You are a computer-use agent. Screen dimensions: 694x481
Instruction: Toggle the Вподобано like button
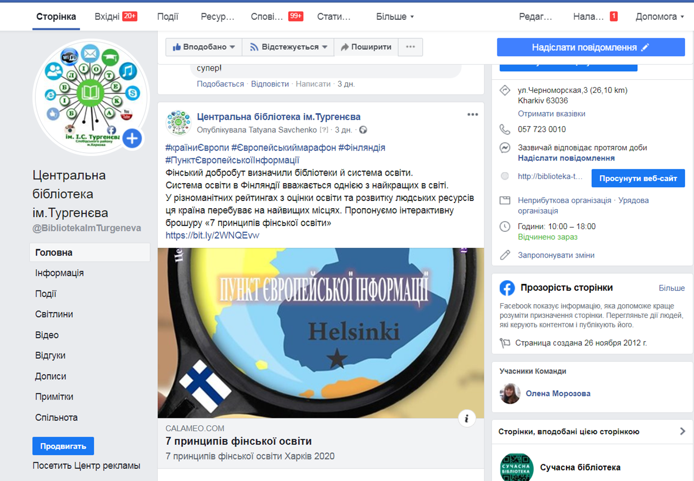tap(204, 47)
